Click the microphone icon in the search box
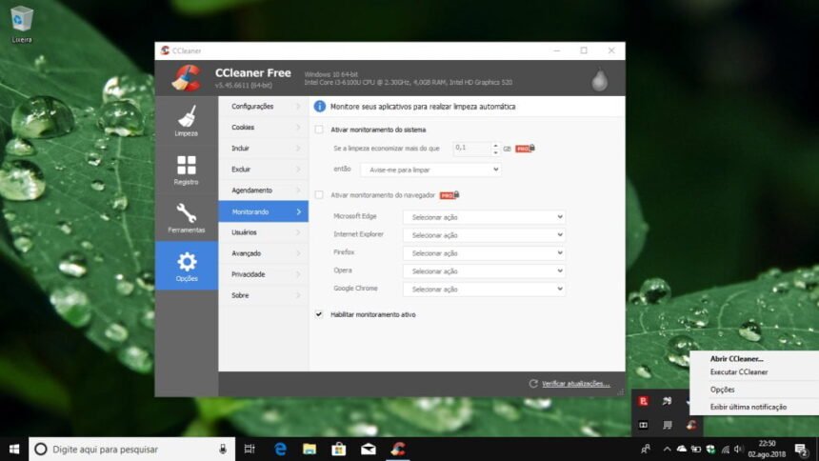The width and height of the screenshot is (819, 461). [223, 449]
